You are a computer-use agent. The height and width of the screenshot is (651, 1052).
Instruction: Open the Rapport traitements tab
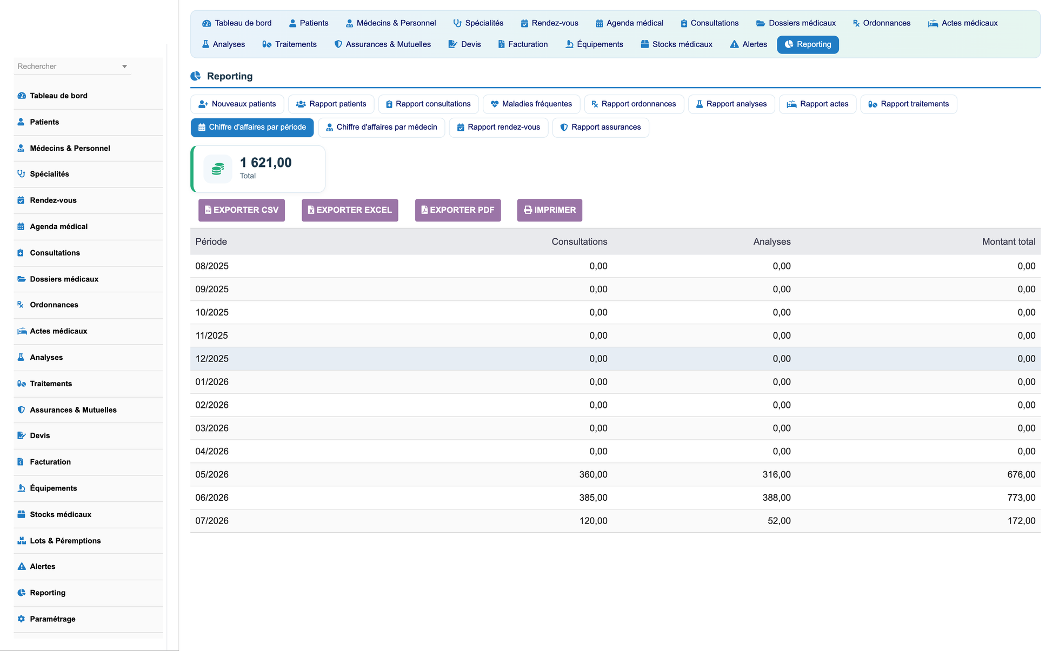tap(909, 104)
